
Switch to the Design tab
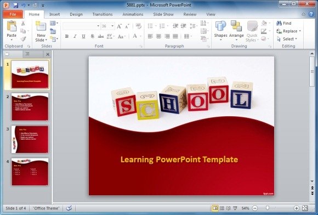click(x=76, y=14)
